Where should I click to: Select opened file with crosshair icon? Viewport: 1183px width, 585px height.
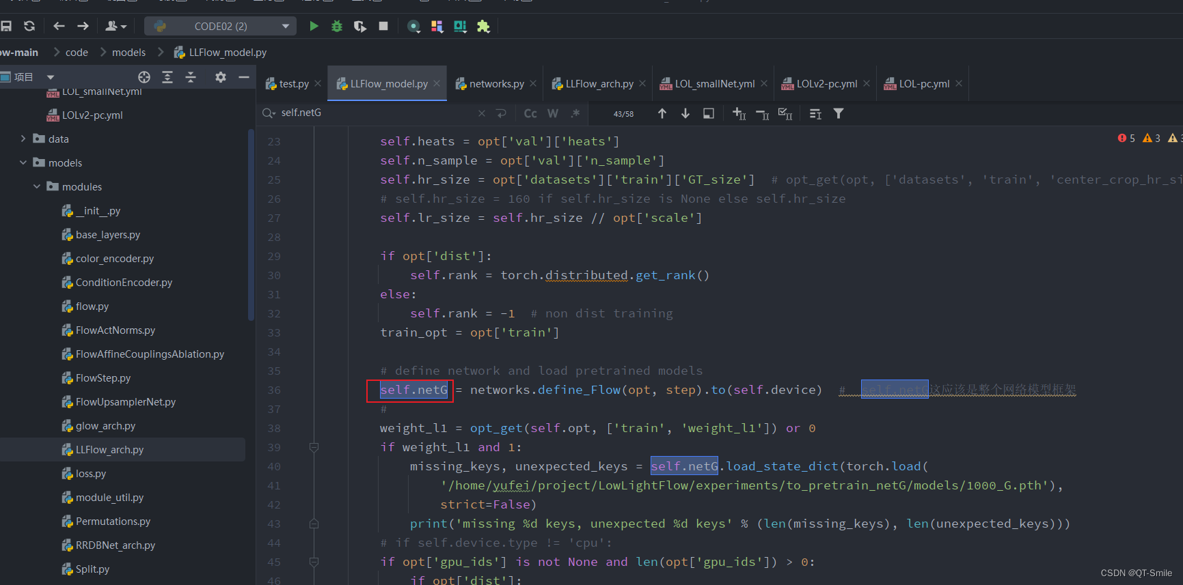tap(144, 77)
